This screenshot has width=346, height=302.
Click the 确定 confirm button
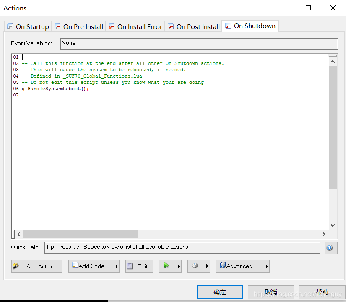click(220, 292)
